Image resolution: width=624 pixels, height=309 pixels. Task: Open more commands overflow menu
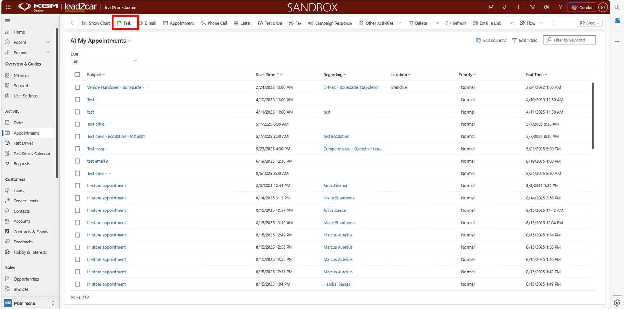coord(553,23)
